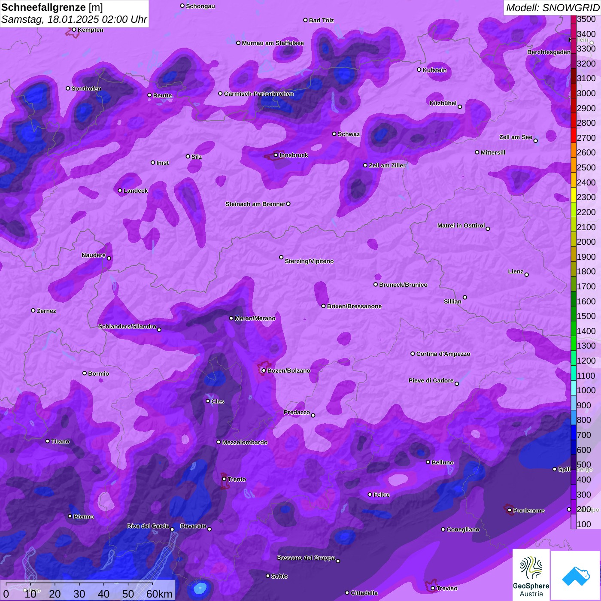Click the Zell am See location dot

(x=535, y=141)
